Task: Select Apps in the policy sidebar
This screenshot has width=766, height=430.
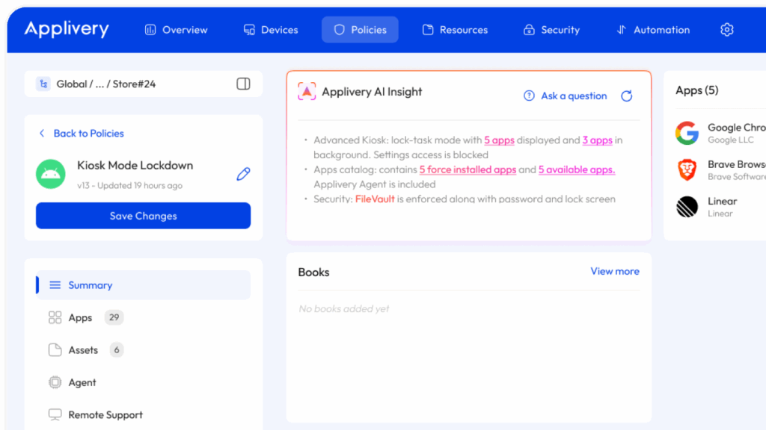Action: 80,317
